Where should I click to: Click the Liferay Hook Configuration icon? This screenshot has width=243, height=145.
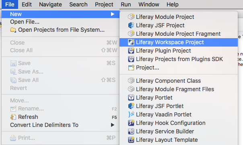coord(131,123)
